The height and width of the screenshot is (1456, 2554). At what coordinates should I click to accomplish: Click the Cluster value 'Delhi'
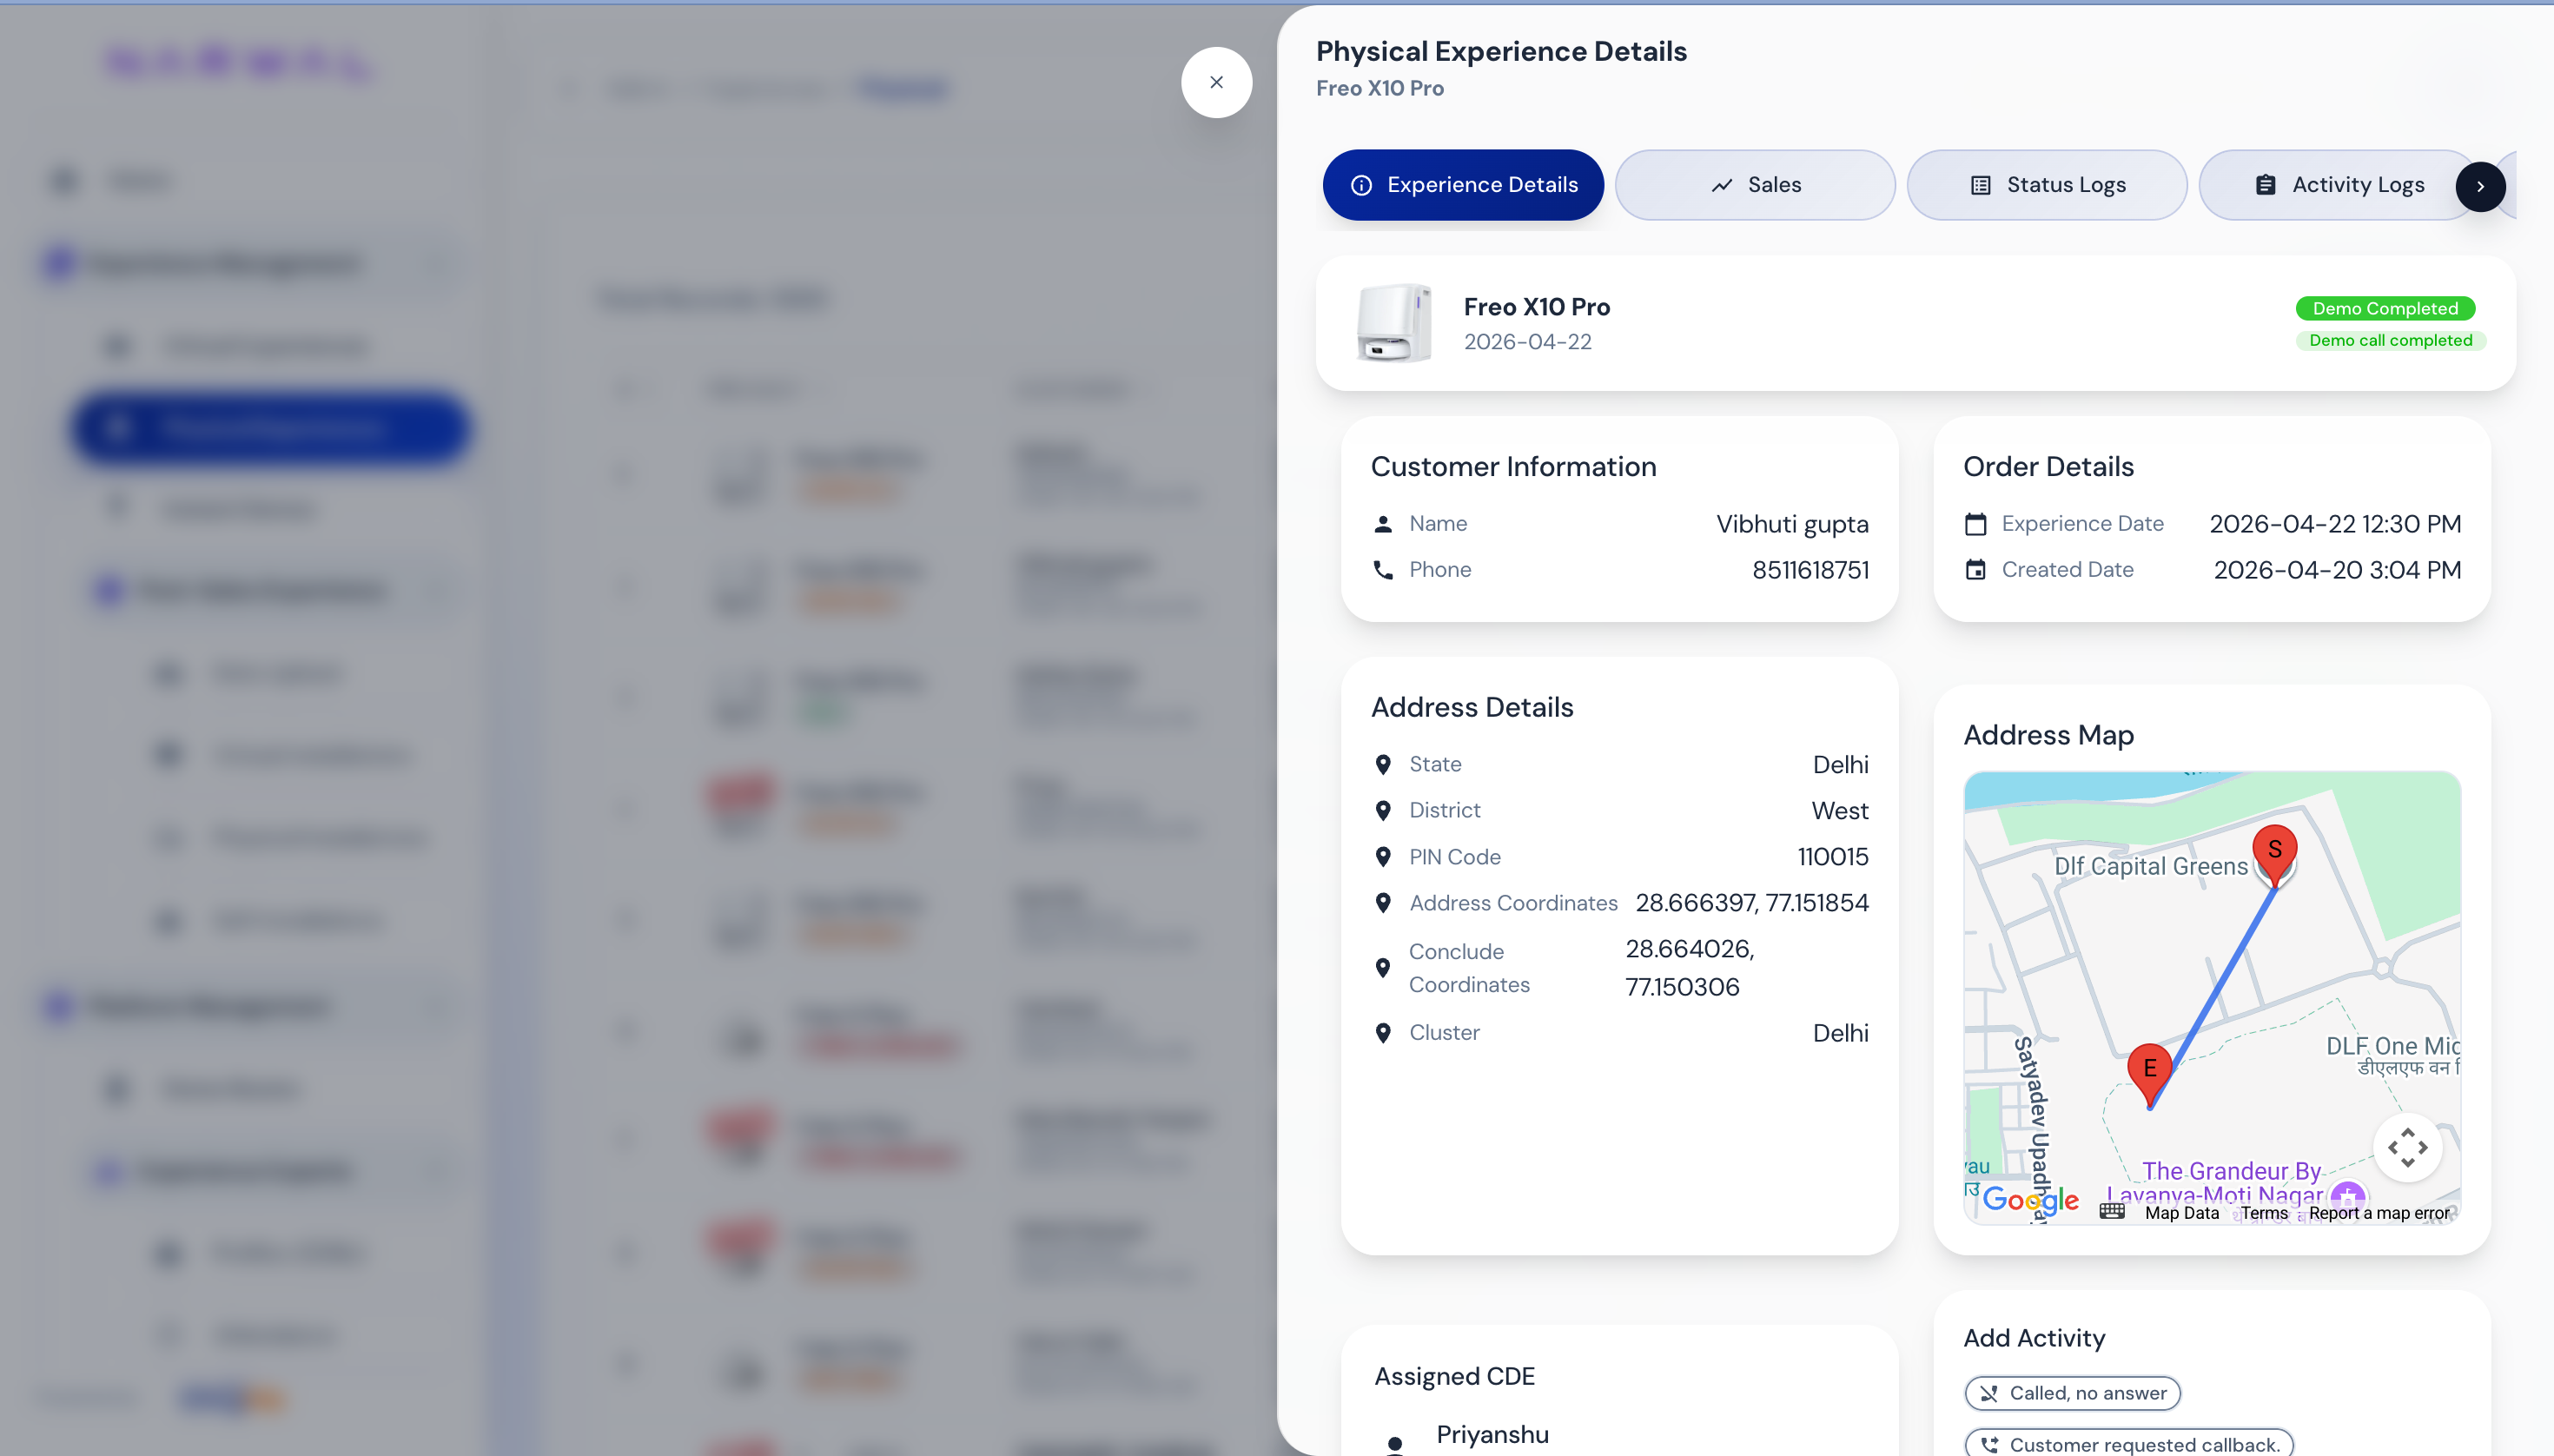1840,1033
